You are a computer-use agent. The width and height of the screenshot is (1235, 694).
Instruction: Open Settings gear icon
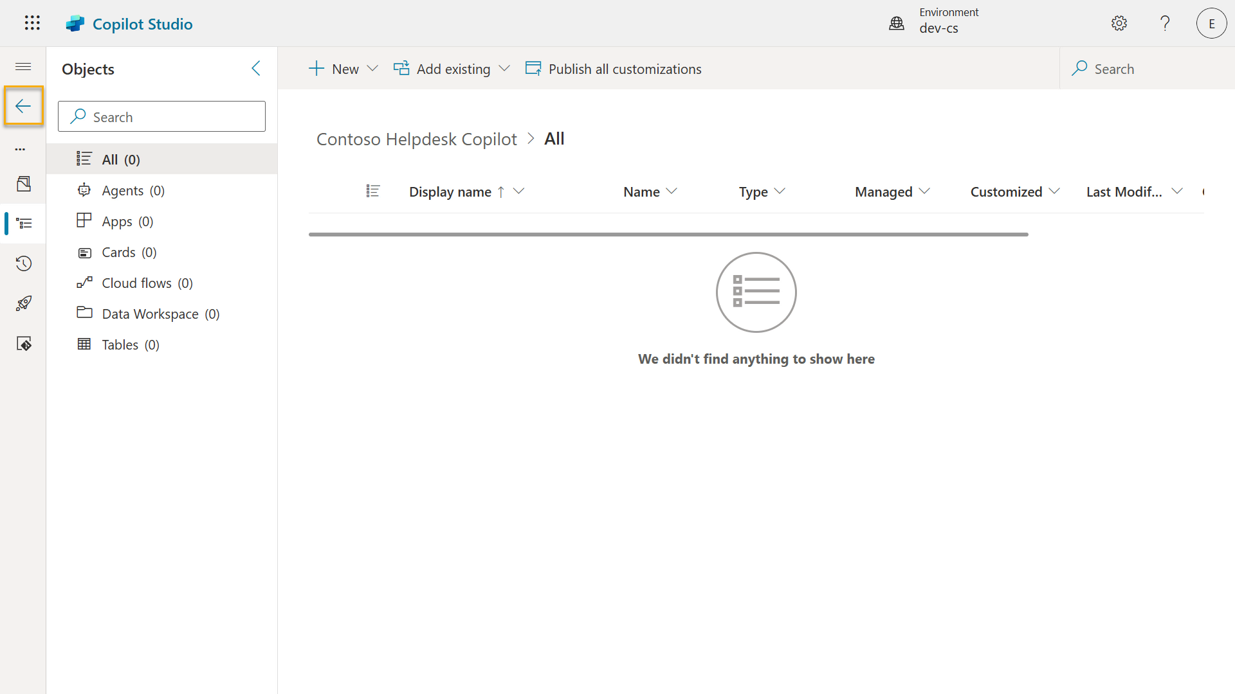[x=1119, y=24]
